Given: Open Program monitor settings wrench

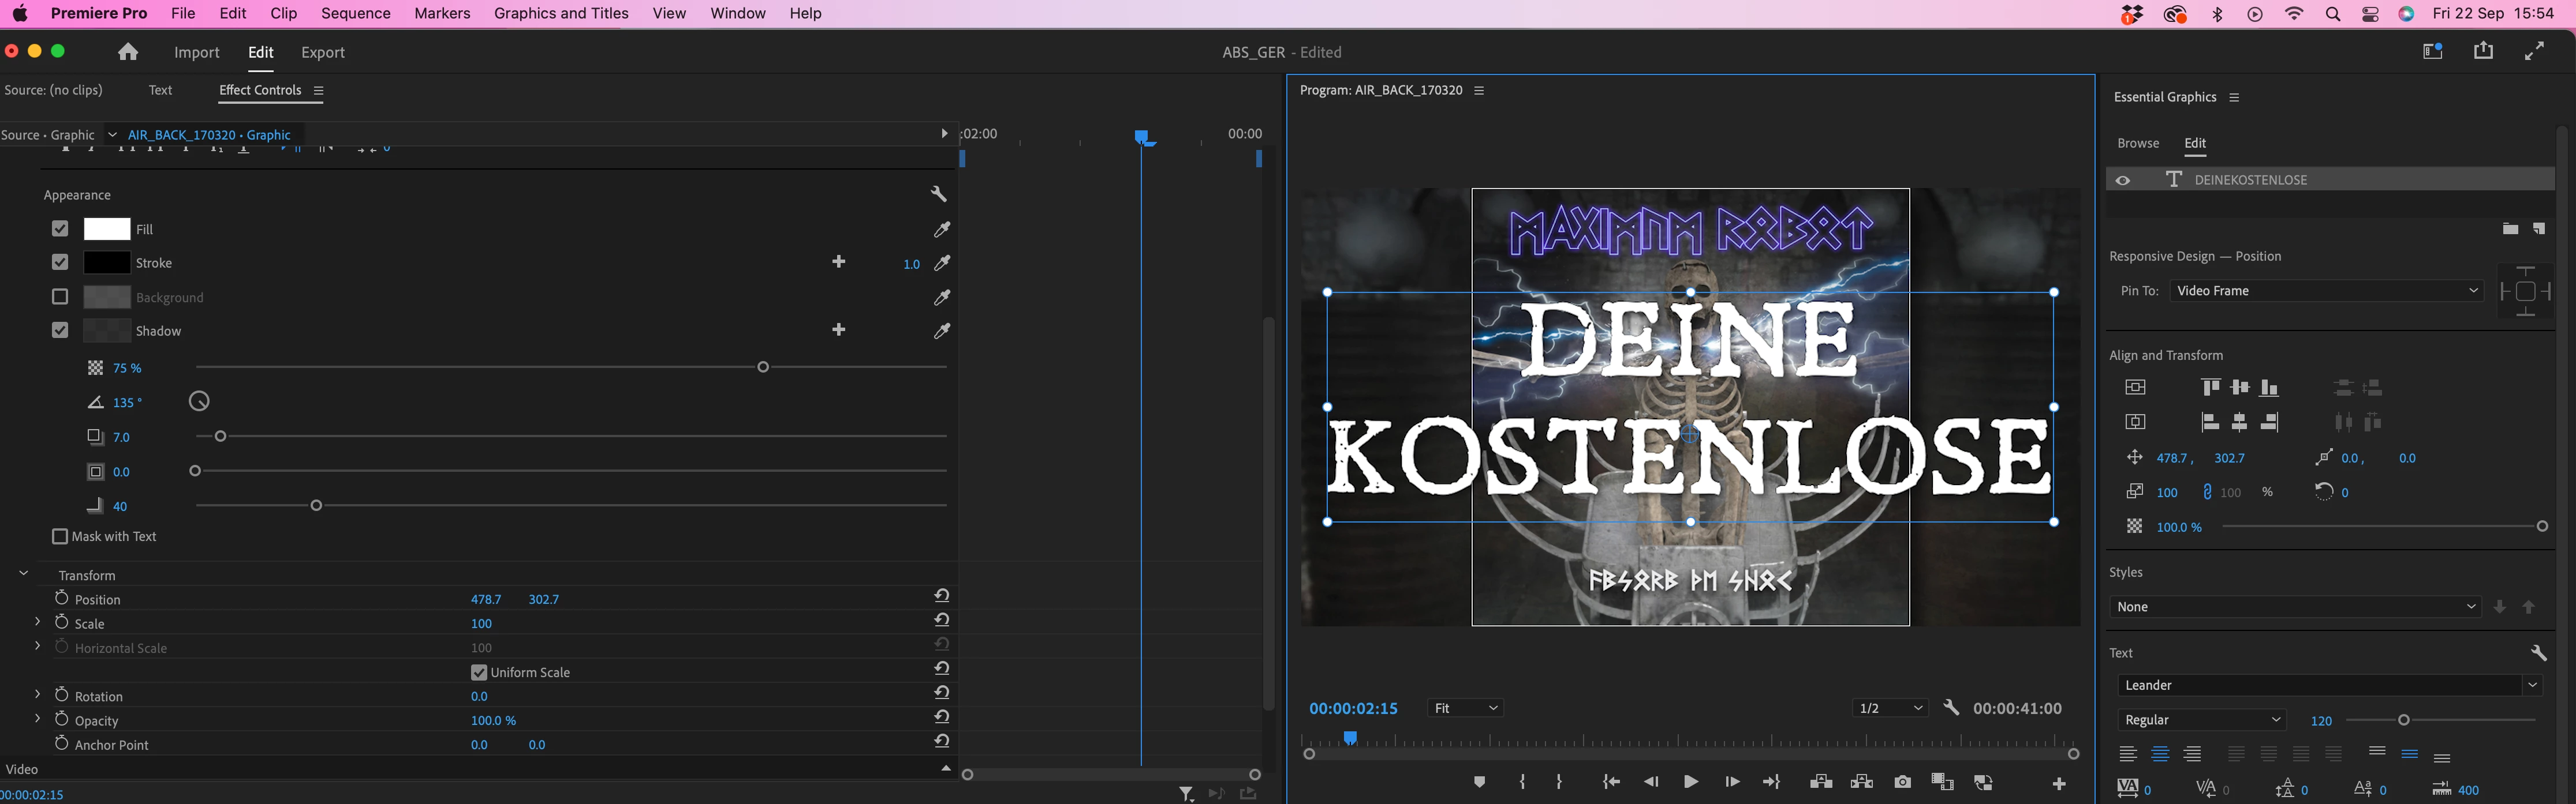Looking at the screenshot, I should click(x=1950, y=708).
